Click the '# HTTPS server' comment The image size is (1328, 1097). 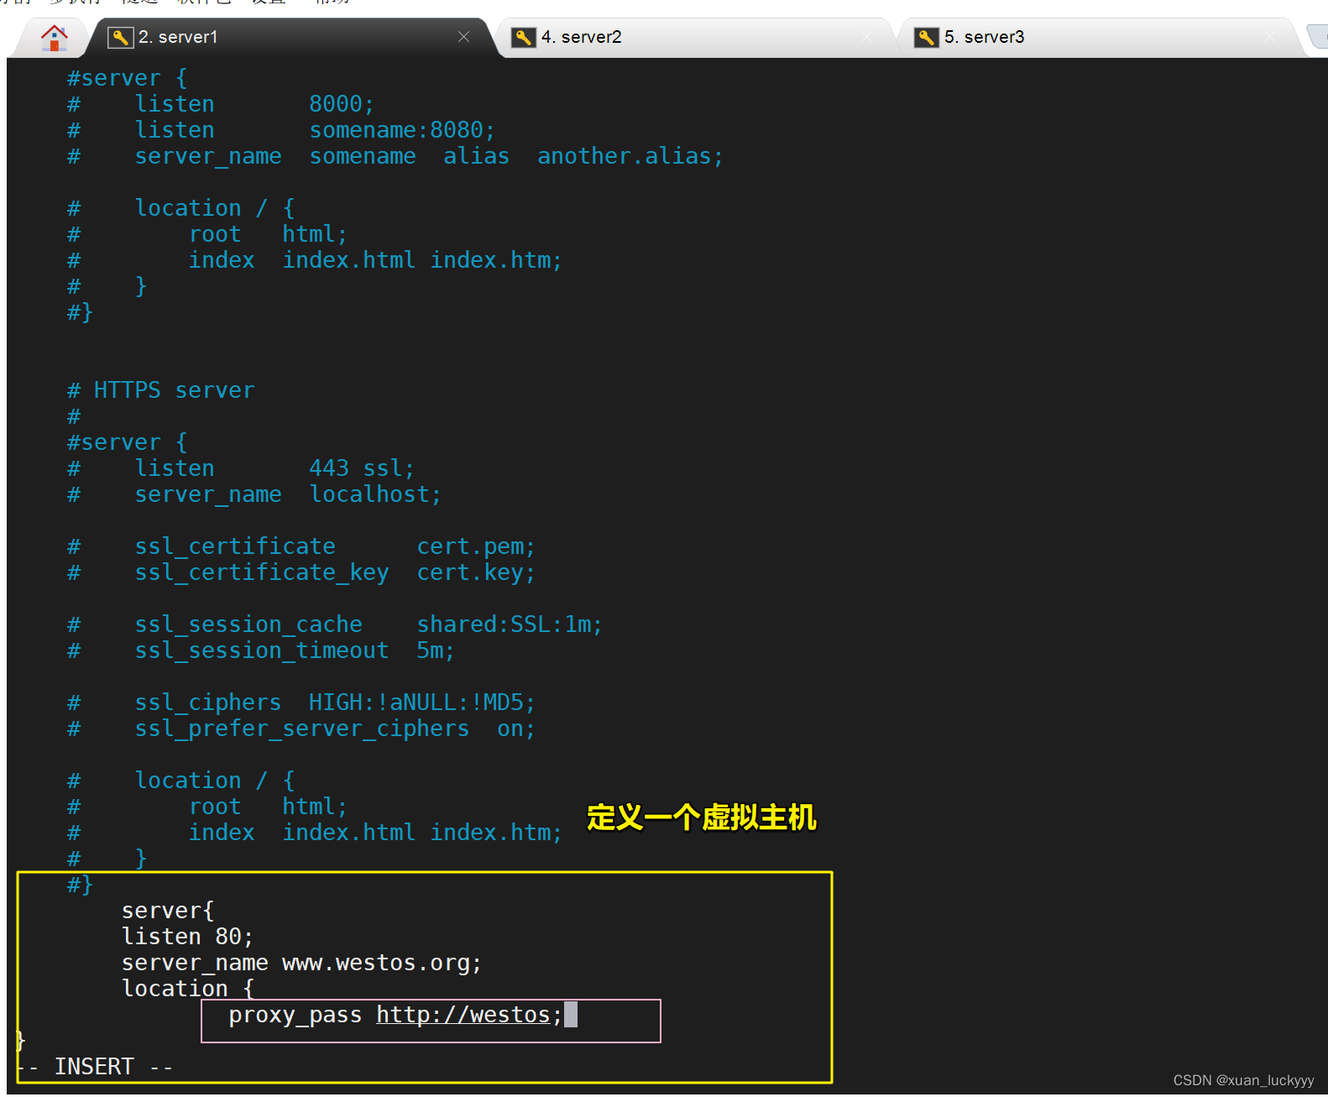pos(160,390)
